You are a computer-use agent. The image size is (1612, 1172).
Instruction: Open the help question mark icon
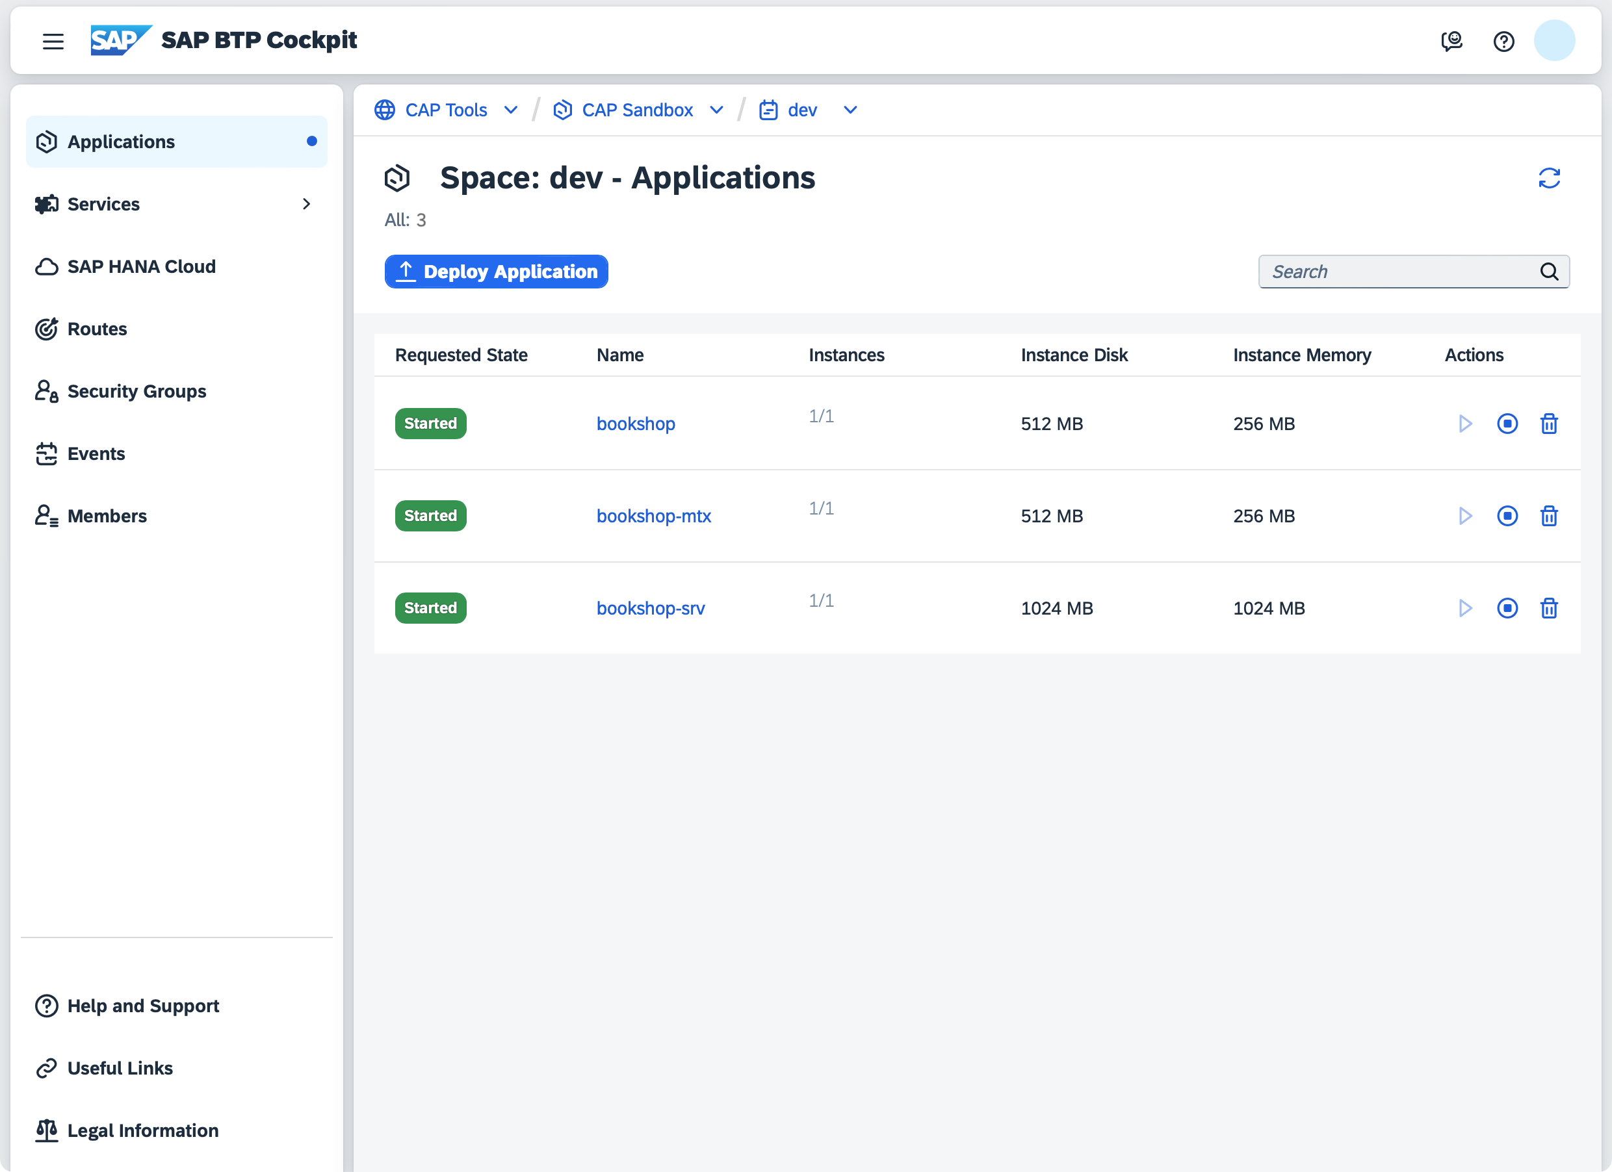pos(1503,41)
